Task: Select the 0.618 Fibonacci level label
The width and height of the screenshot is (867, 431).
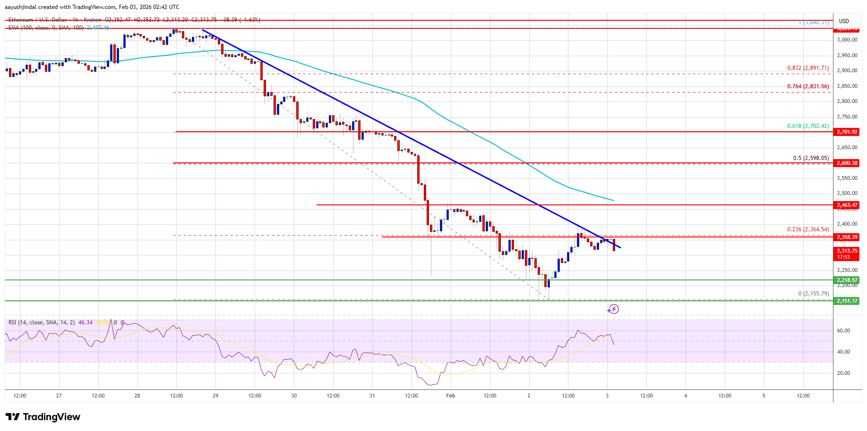Action: coord(807,126)
